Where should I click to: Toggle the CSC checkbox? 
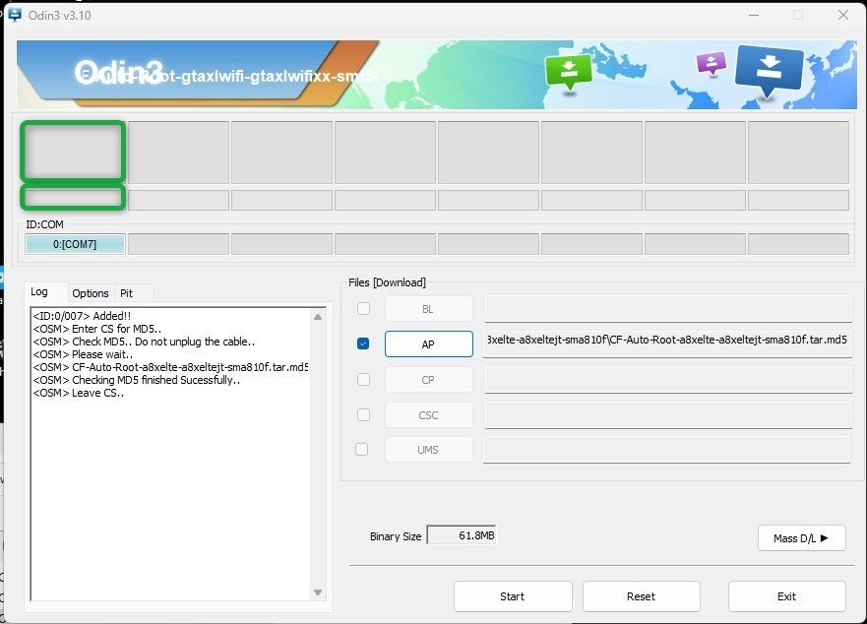364,414
